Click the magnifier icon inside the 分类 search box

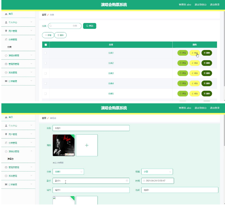click(51, 26)
